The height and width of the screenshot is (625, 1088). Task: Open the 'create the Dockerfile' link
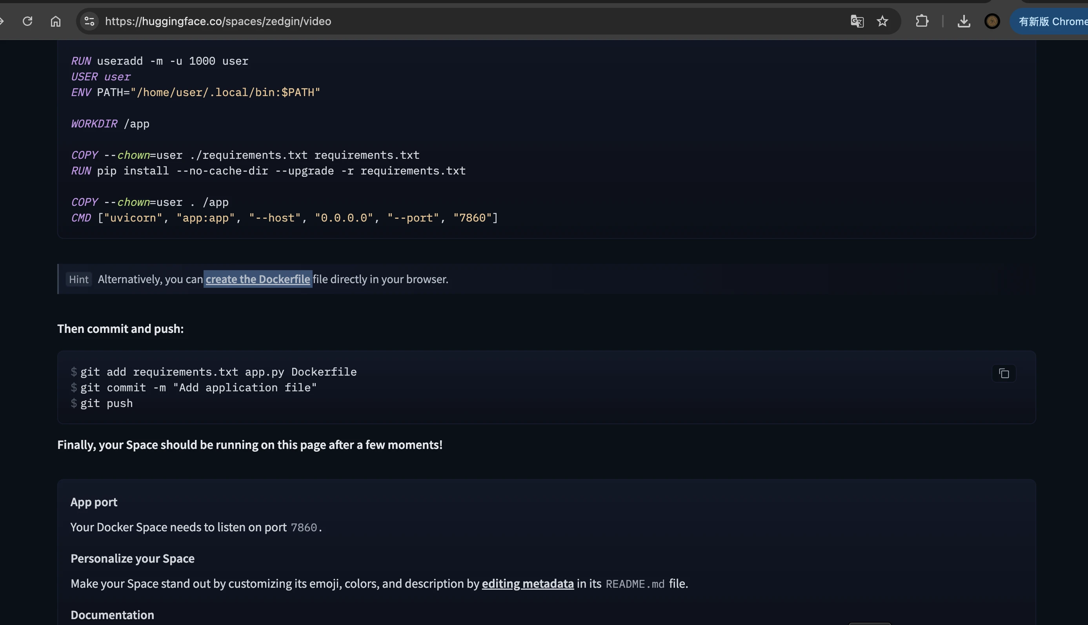coord(258,279)
